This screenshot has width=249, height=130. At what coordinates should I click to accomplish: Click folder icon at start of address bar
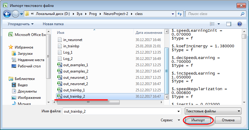(x=27, y=14)
